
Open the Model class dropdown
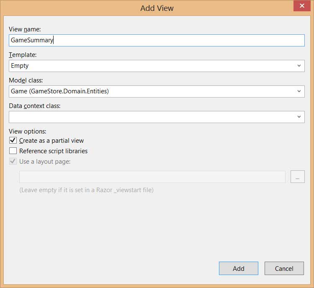[157, 91]
